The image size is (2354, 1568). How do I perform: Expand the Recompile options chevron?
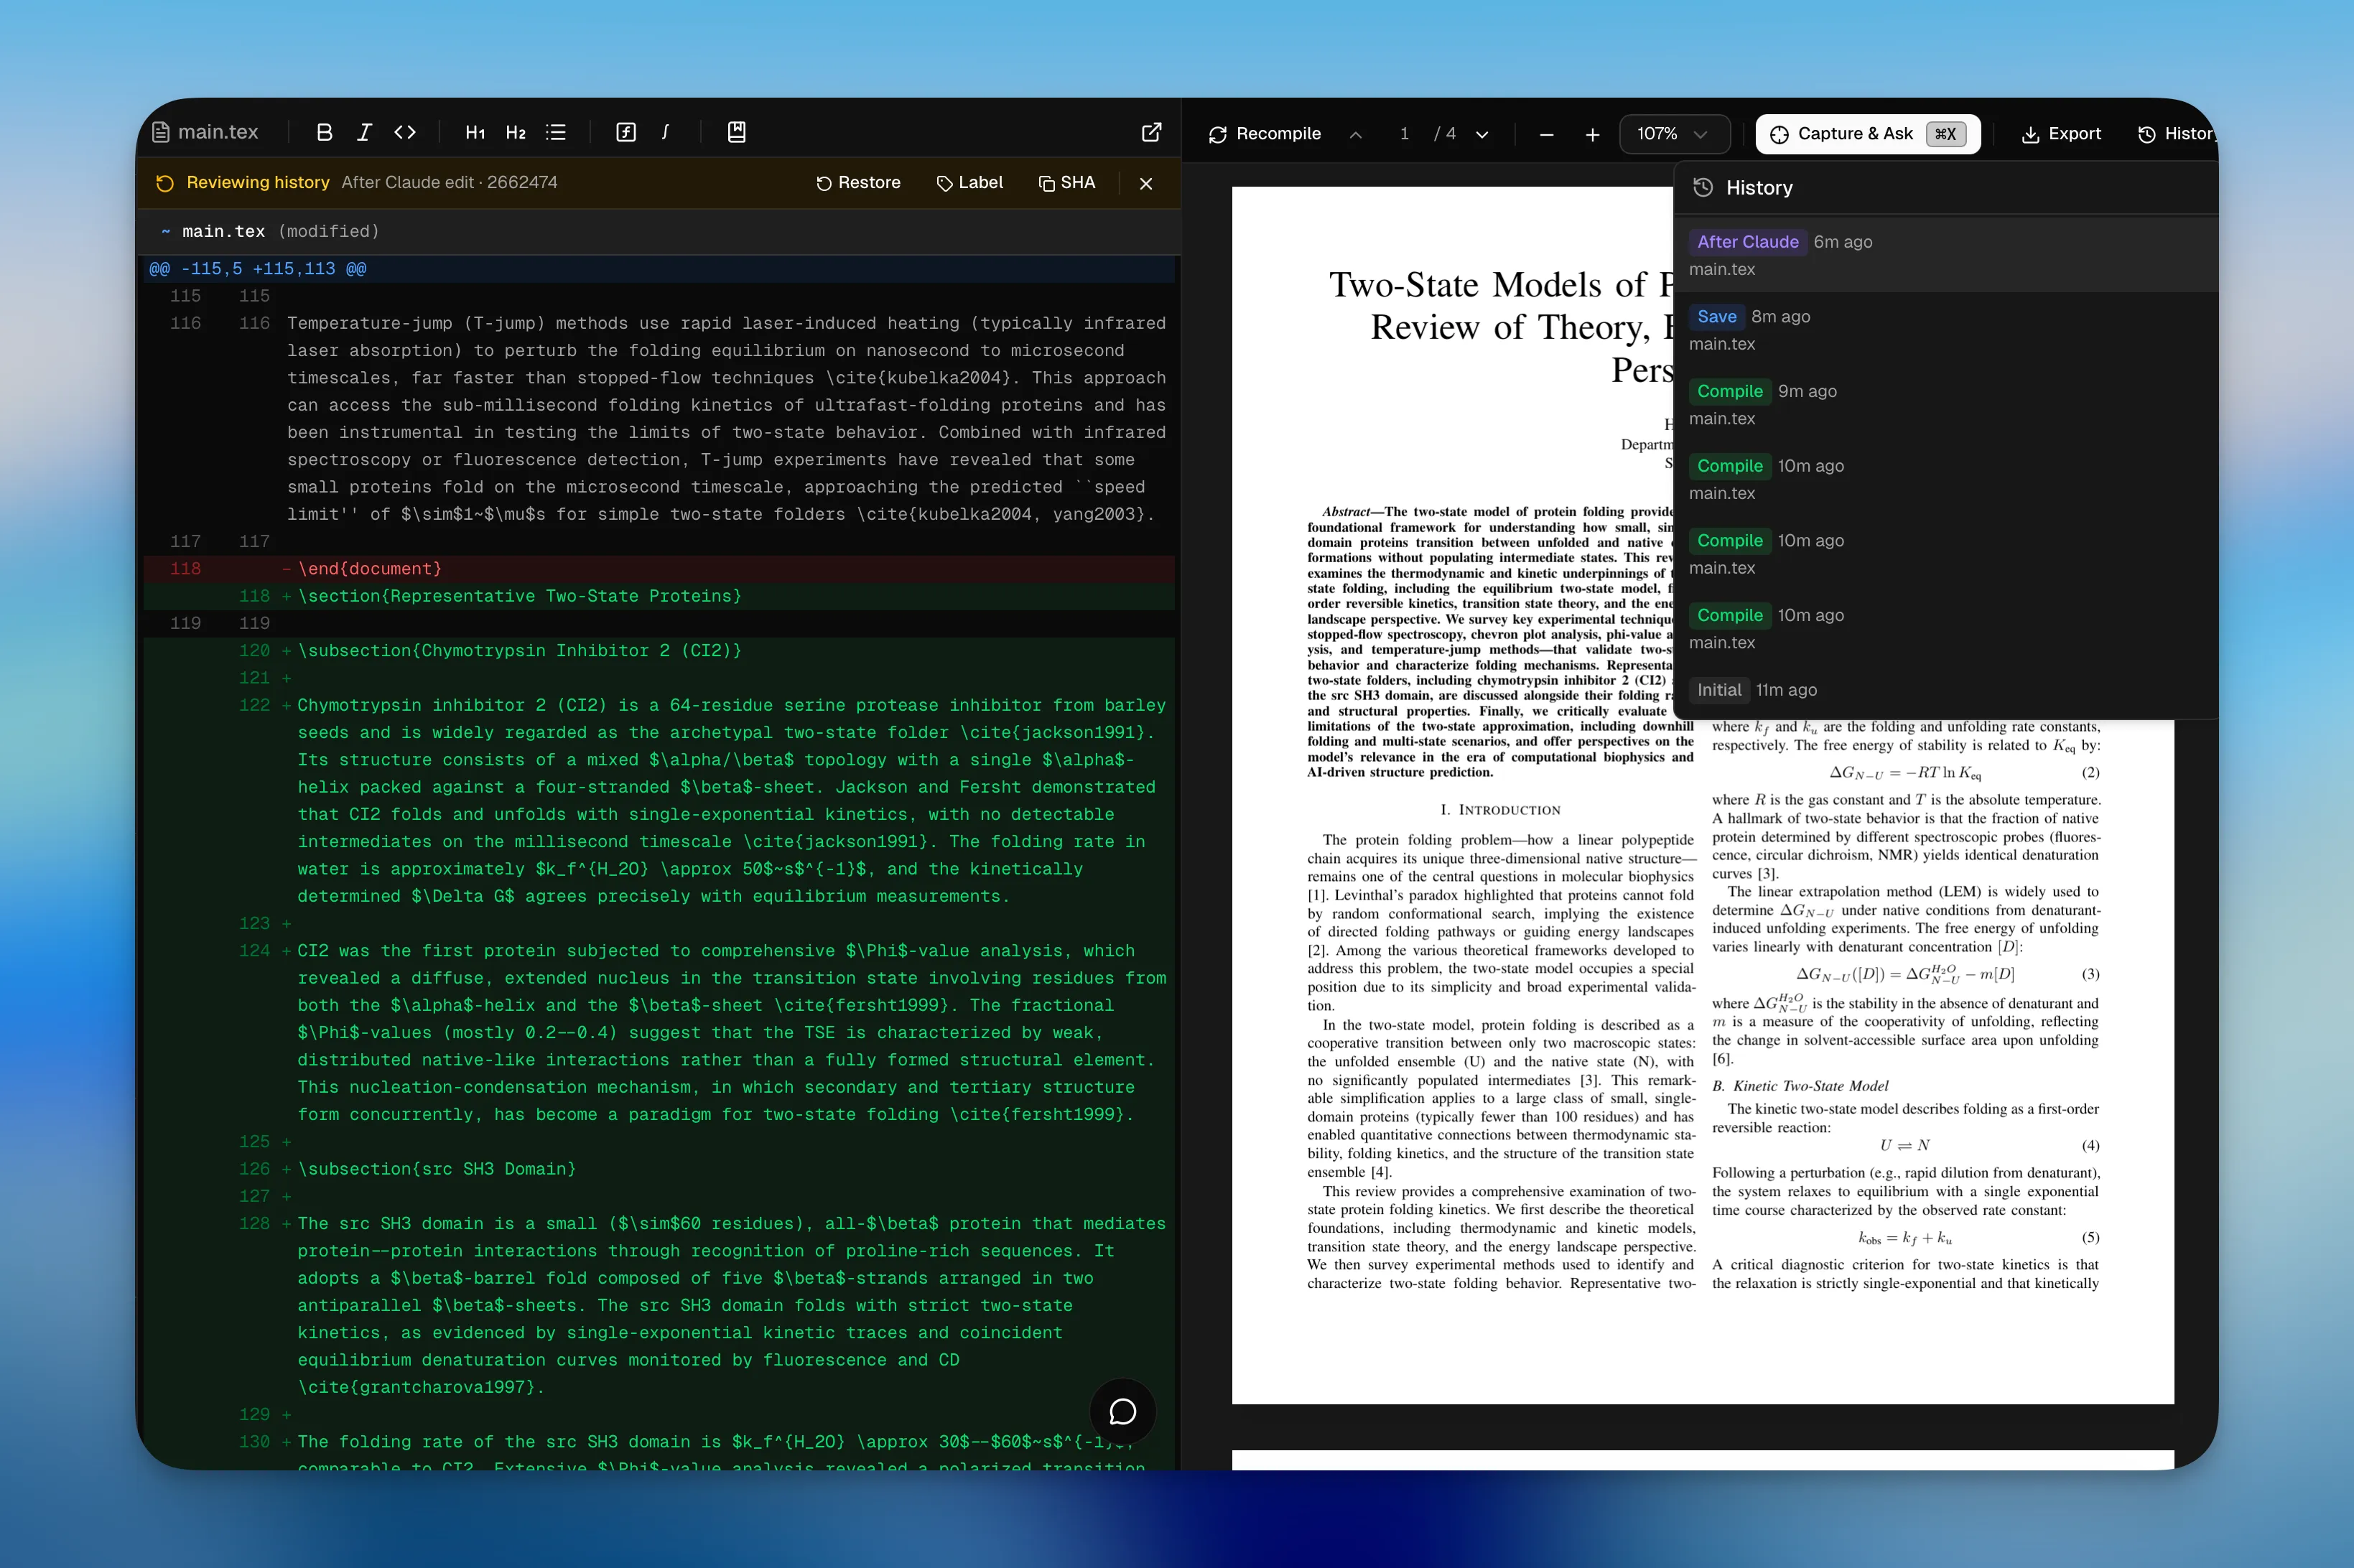click(x=1356, y=134)
